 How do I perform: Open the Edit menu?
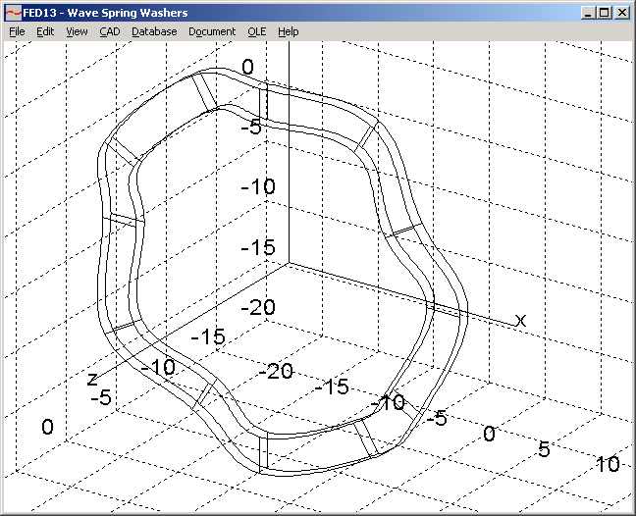45,31
